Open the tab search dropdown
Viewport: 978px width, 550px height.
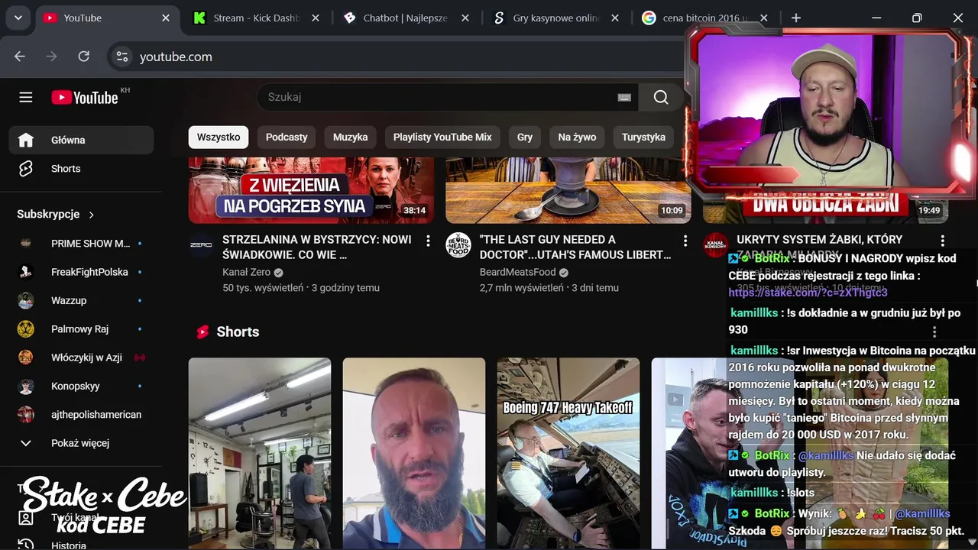click(18, 18)
